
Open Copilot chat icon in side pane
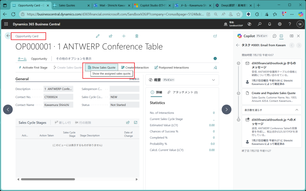[274, 36]
